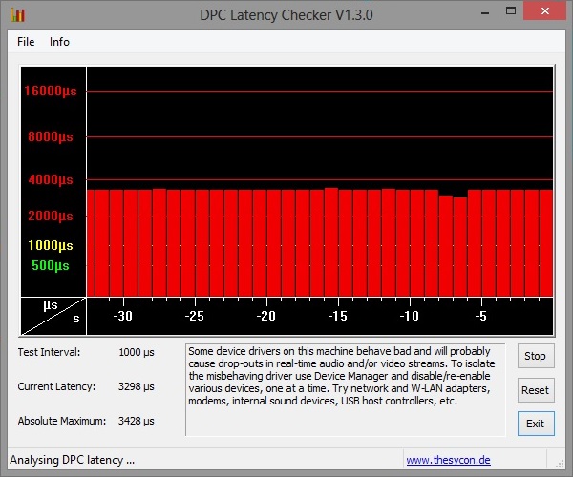The height and width of the screenshot is (477, 573).
Task: Click the 8000µs axis label
Action: coord(51,136)
